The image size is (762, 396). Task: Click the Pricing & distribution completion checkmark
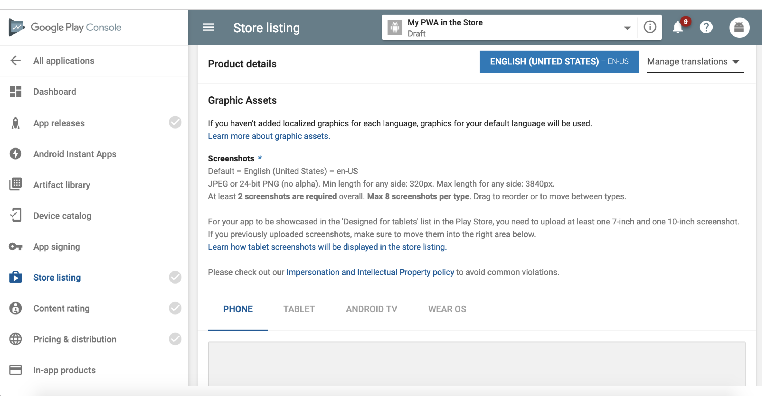[175, 339]
